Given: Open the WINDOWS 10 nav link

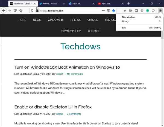Looking at the screenshot, I should (x=55, y=20).
